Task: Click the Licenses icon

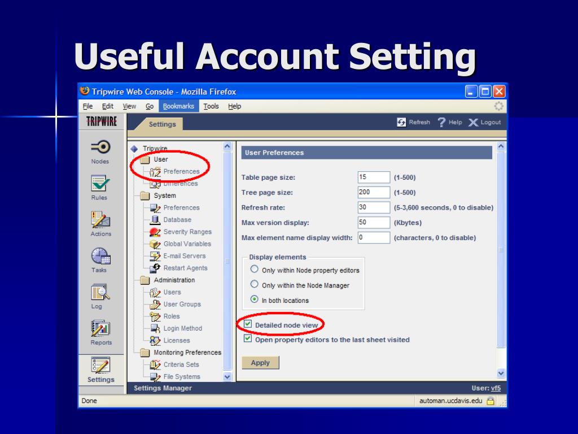Action: tap(155, 341)
